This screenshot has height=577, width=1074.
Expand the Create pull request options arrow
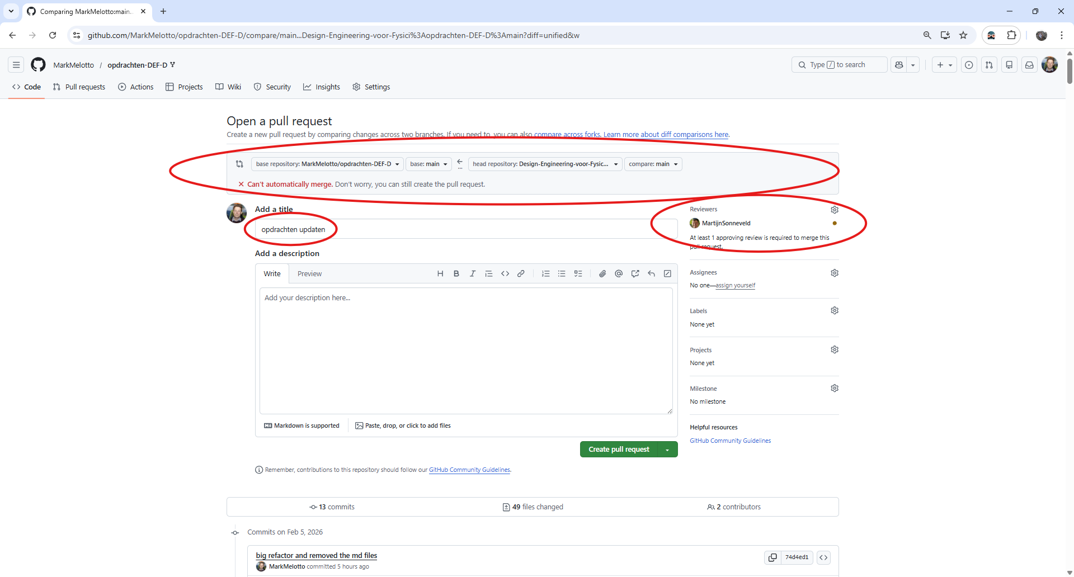point(667,449)
